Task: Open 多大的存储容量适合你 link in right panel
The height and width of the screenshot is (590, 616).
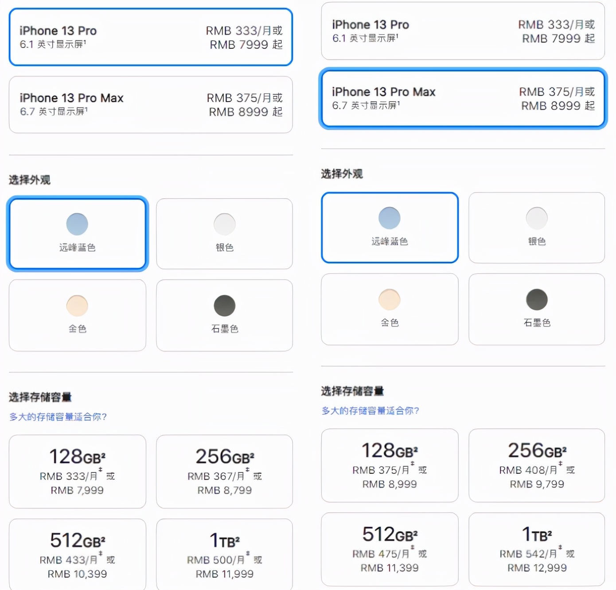Action: 370,411
